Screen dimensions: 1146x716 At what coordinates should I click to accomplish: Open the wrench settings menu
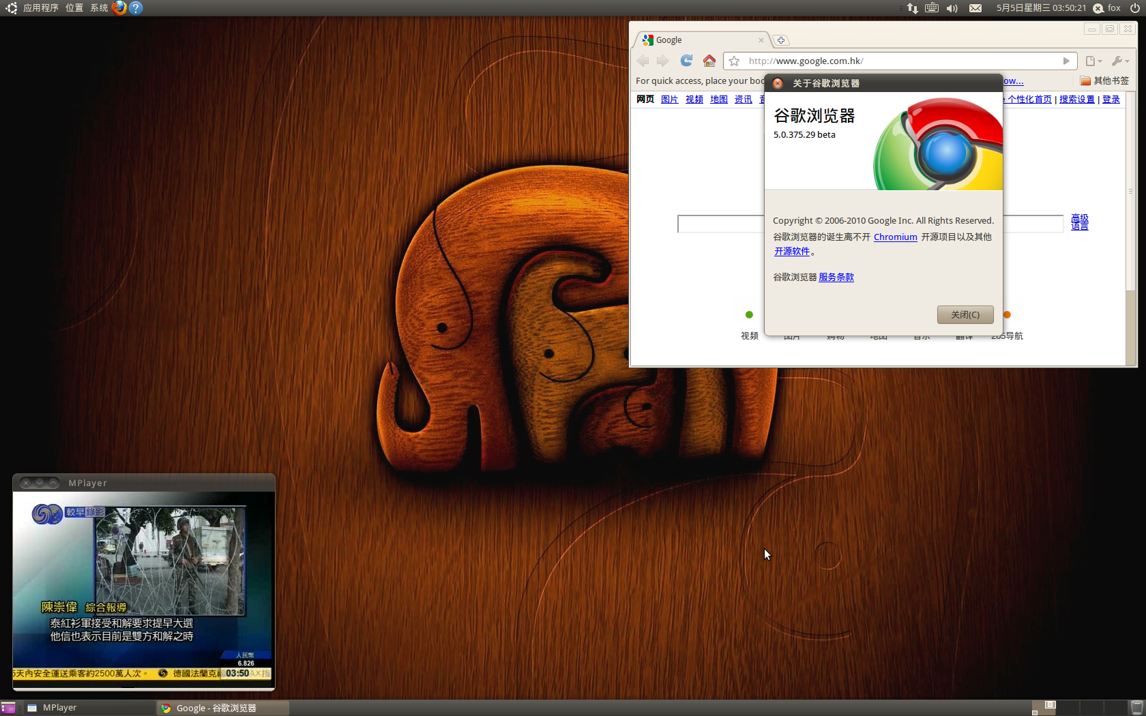pyautogui.click(x=1120, y=61)
